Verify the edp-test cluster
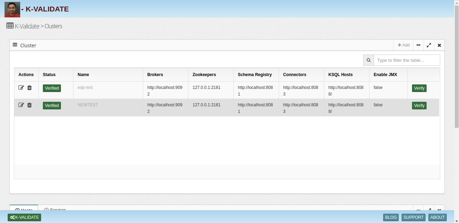 [419, 88]
